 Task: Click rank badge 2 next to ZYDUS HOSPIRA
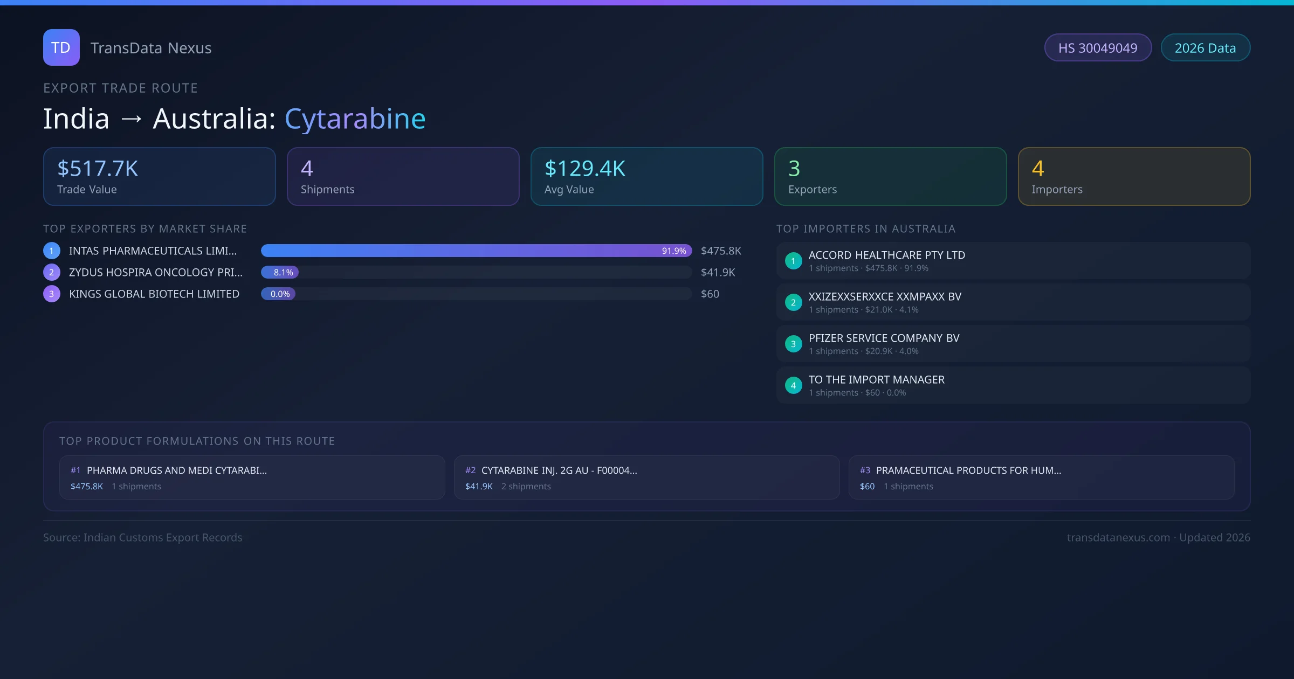[x=51, y=272]
